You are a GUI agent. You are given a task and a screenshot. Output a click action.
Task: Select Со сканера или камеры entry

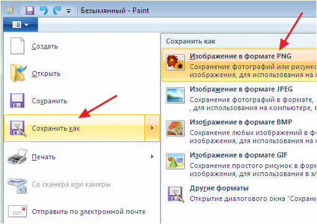tap(71, 184)
